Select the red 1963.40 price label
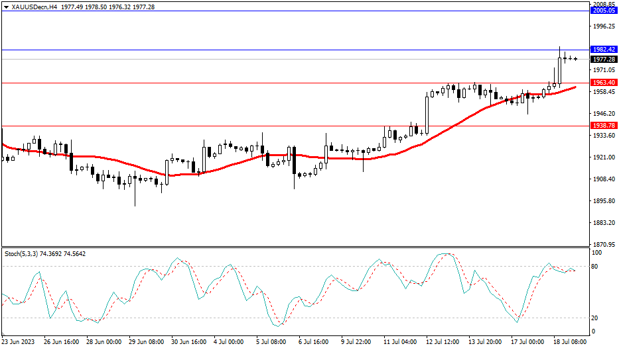 point(604,83)
